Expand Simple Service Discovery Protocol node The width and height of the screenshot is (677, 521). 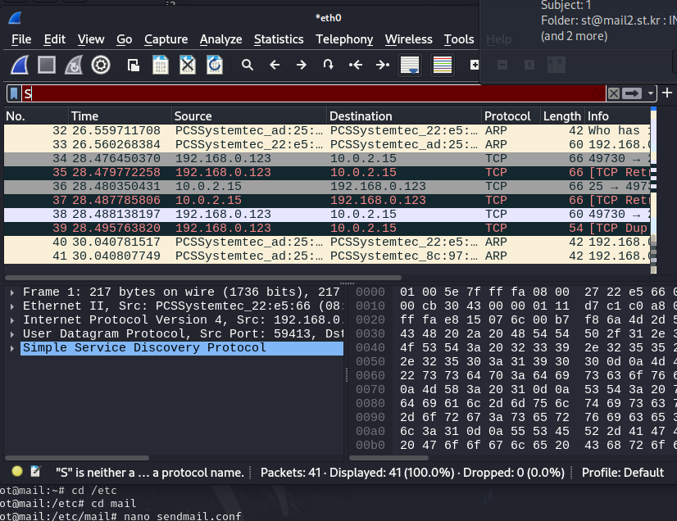12,348
